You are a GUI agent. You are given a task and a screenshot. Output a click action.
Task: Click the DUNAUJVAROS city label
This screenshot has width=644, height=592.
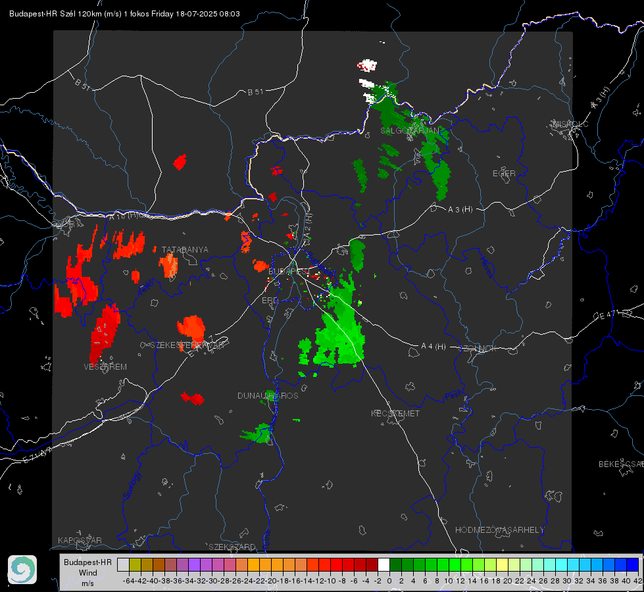pyautogui.click(x=268, y=395)
